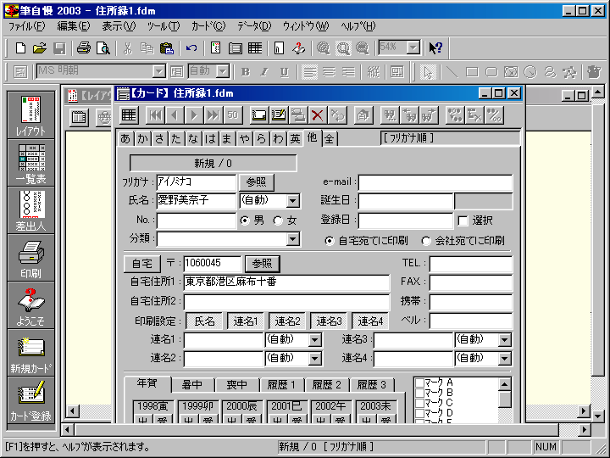Open the ようこそ welcome icon

coord(30,305)
